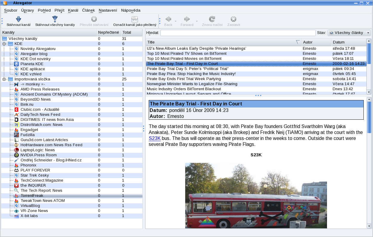The height and width of the screenshot is (237, 373).
Task: Sort feeds by the Kanály column header
Action: pos(49,32)
